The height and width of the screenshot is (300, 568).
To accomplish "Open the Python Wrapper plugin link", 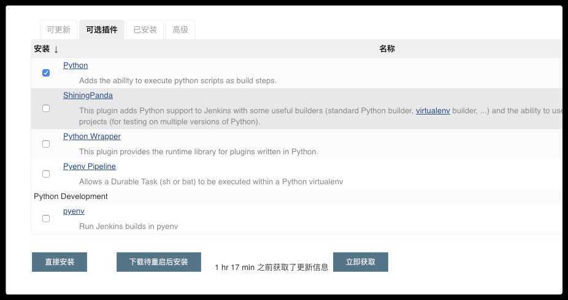I will coord(91,137).
